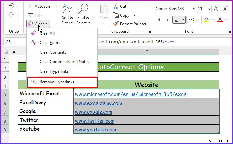233x144 pixels.
Task: Open the www.youtube.com hyperlink
Action: click(x=96, y=130)
